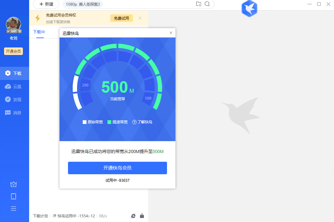The height and width of the screenshot is (222, 334).
Task: Click the 试用中 -93037 text
Action: coord(117,180)
